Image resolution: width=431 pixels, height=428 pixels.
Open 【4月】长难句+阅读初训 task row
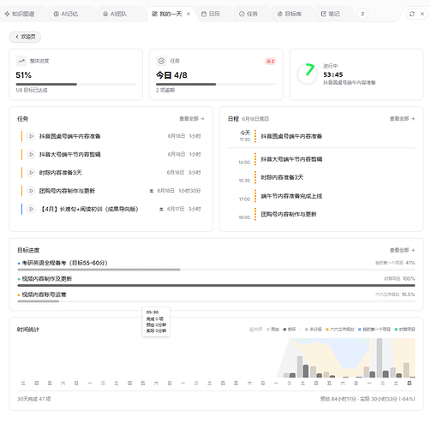click(111, 209)
